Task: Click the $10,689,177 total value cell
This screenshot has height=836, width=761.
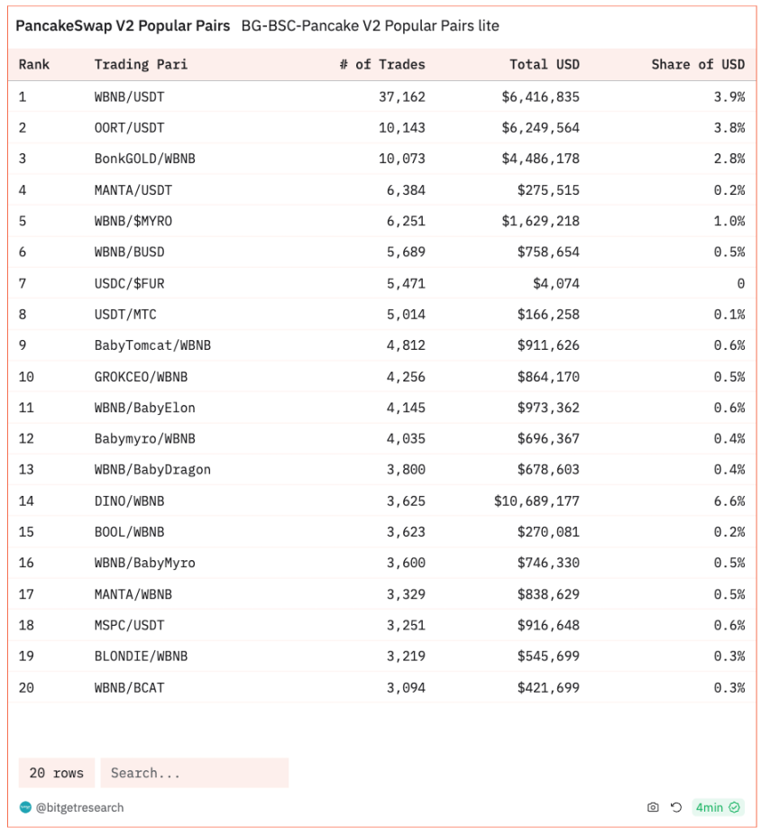Action: [x=536, y=501]
